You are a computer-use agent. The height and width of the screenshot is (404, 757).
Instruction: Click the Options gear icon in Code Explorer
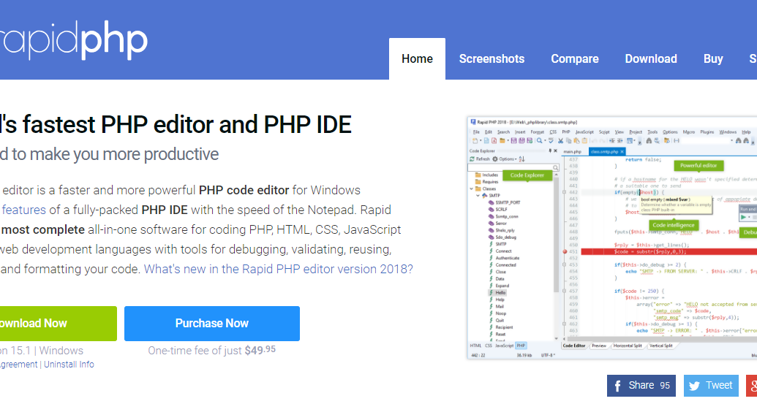[x=495, y=159]
